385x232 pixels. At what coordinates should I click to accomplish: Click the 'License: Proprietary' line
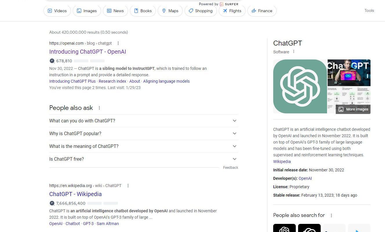(291, 187)
